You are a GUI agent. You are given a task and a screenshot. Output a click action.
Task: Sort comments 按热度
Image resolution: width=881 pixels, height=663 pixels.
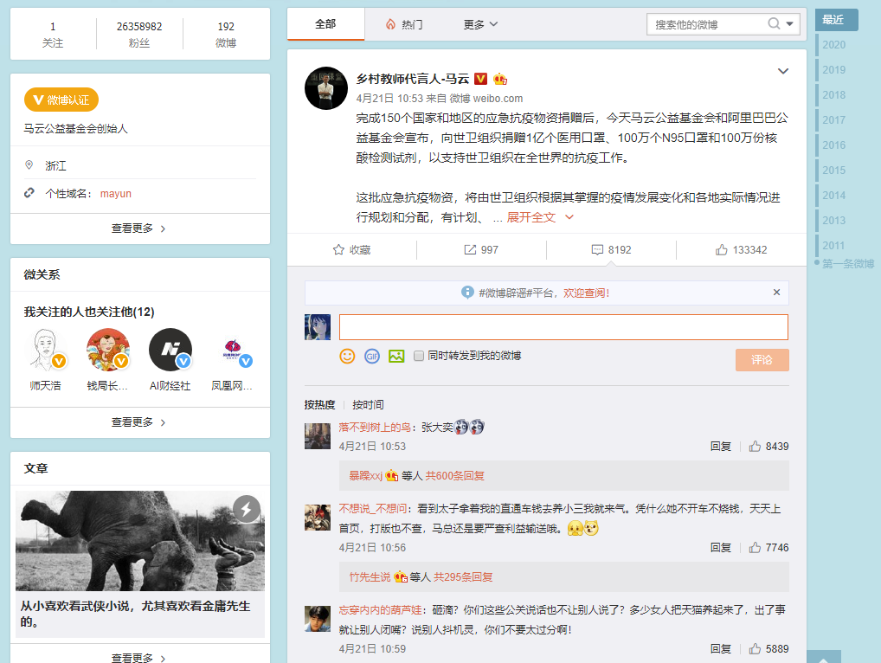319,404
